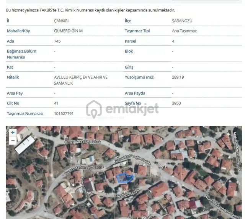Viewport: 245px width, 219px height.
Task: Click the Giriş field label
Action: [x=129, y=67]
